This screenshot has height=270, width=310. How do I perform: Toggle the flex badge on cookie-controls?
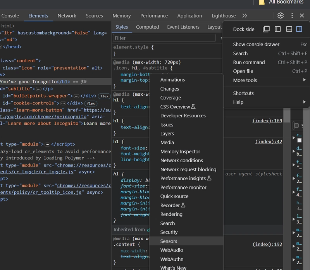[x=91, y=103]
